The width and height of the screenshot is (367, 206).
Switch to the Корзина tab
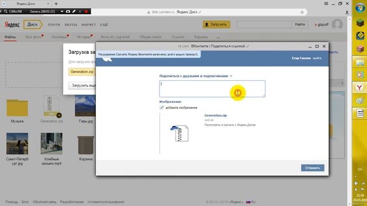point(201,37)
